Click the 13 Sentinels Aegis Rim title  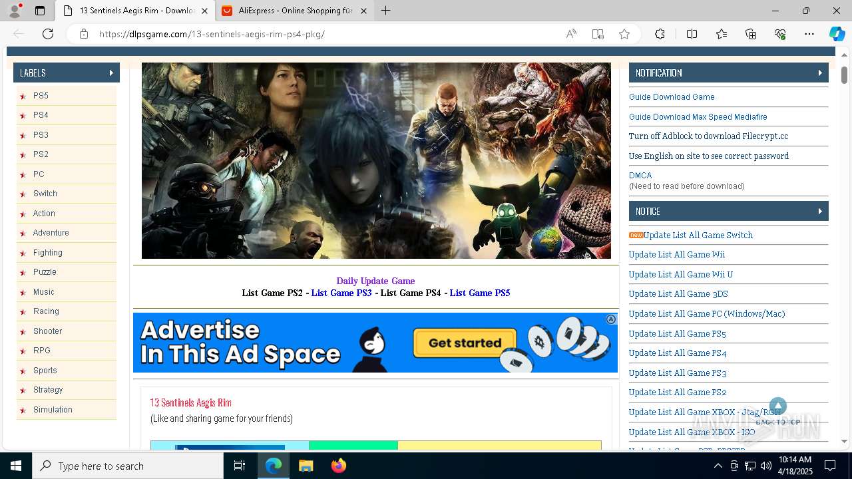pyautogui.click(x=191, y=402)
